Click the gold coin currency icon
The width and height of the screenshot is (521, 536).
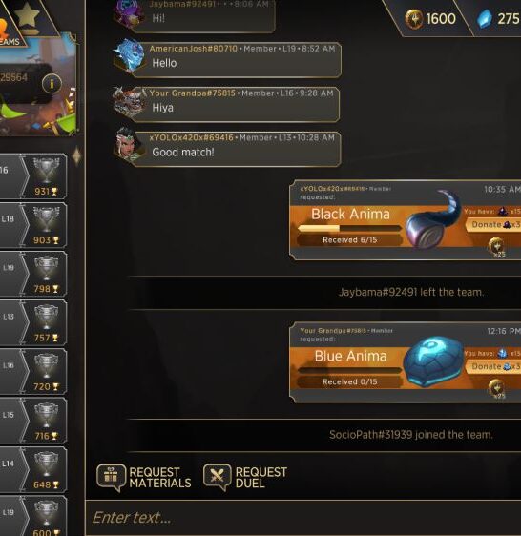414,19
